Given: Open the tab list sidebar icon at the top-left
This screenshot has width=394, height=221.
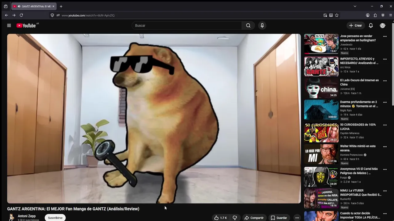Looking at the screenshot, I should [x=6, y=6].
